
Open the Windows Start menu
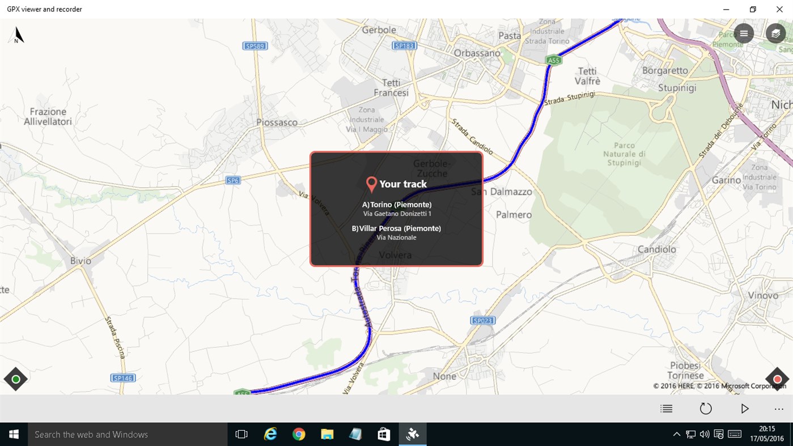click(13, 434)
